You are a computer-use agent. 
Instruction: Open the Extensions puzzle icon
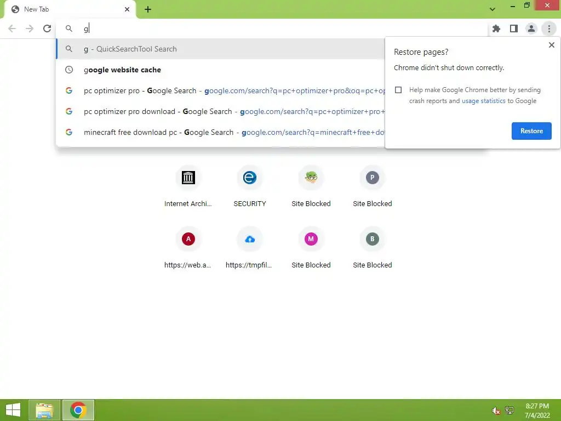click(x=496, y=29)
